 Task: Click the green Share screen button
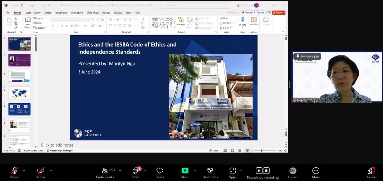click(x=185, y=173)
